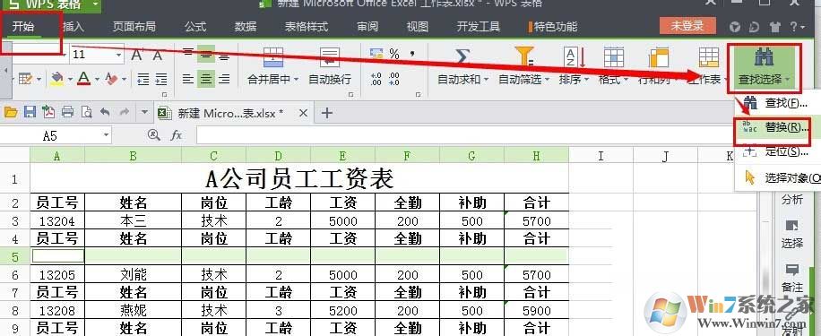Open the font color dropdown arrow
Viewport: 821px width, 336px height.
[97, 80]
